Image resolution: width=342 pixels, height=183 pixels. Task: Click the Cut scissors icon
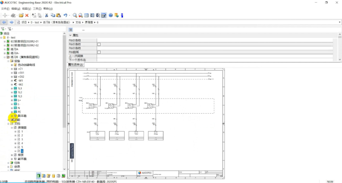pyautogui.click(x=46, y=16)
